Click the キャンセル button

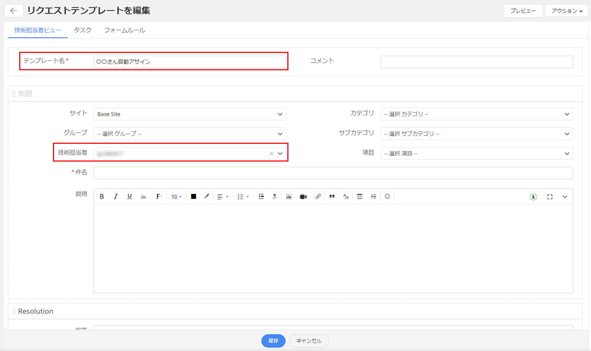(x=309, y=341)
